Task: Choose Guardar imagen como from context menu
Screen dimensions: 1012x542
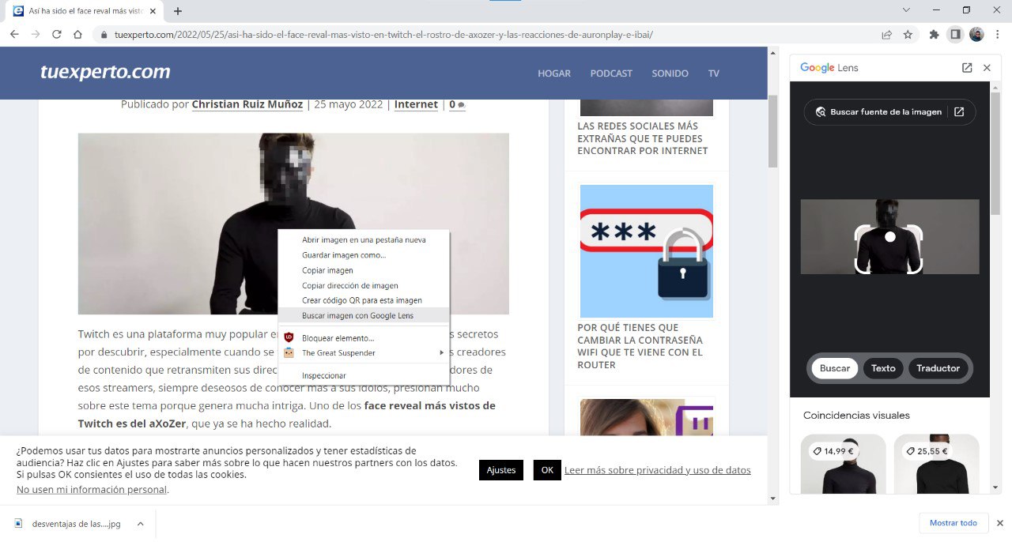Action: pyautogui.click(x=344, y=255)
